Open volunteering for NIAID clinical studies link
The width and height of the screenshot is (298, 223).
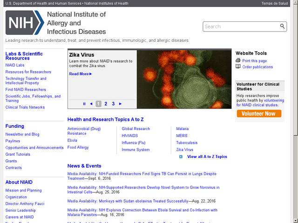(260, 103)
